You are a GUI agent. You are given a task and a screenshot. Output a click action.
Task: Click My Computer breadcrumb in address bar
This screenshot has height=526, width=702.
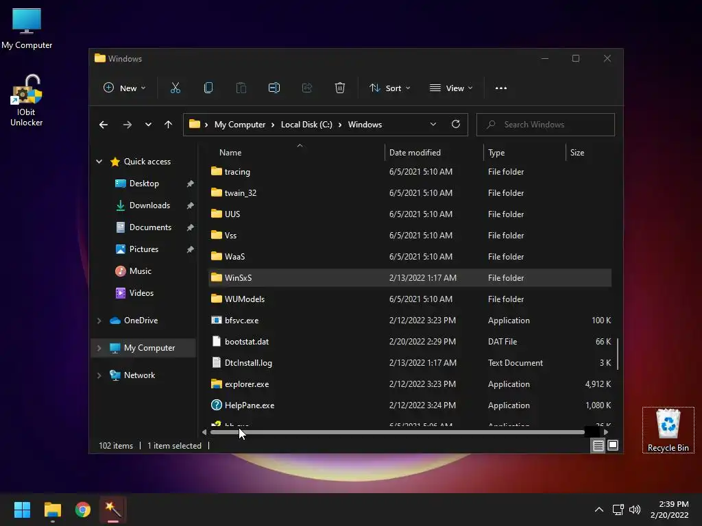[240, 125]
